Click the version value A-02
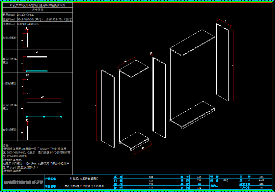 coord(261,180)
